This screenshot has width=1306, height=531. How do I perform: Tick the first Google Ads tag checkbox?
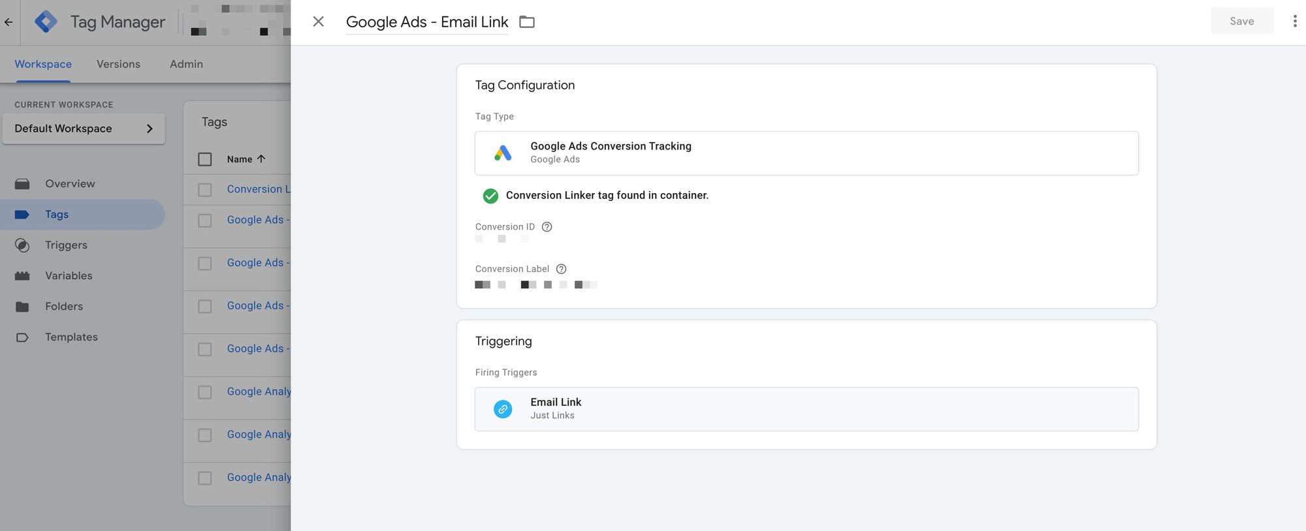pyautogui.click(x=205, y=220)
